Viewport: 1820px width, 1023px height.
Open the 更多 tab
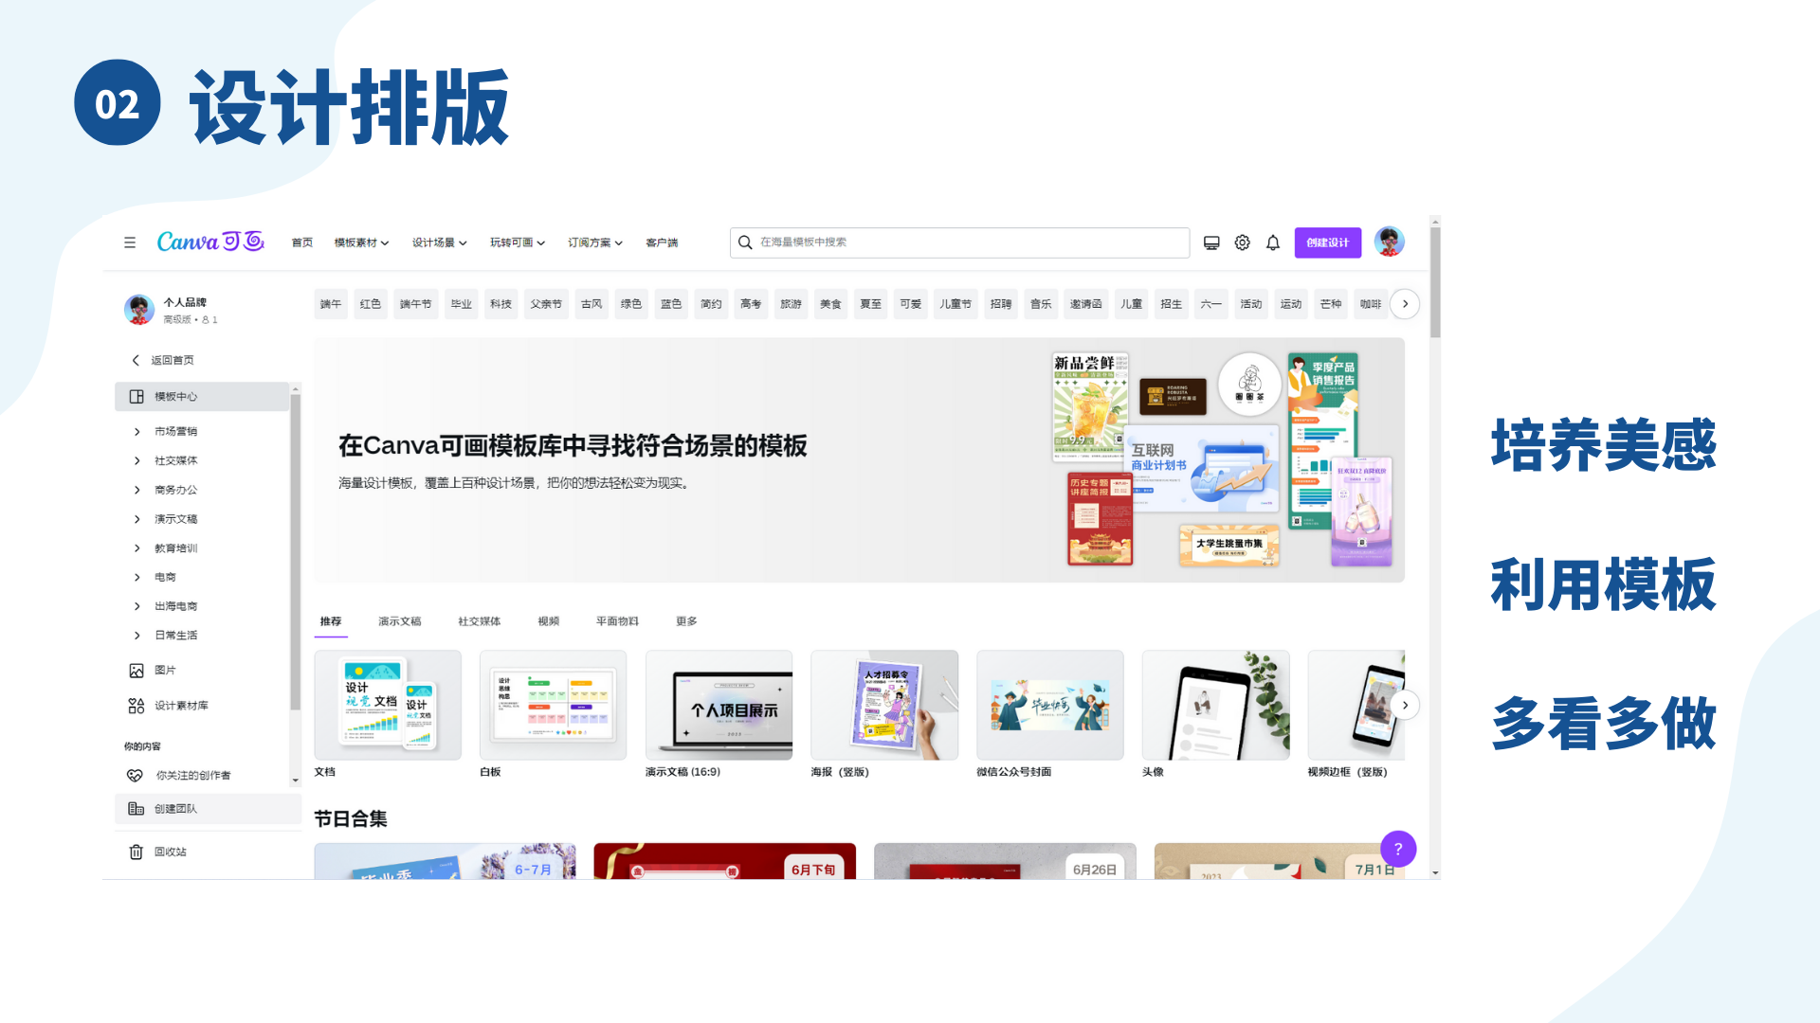pos(686,621)
